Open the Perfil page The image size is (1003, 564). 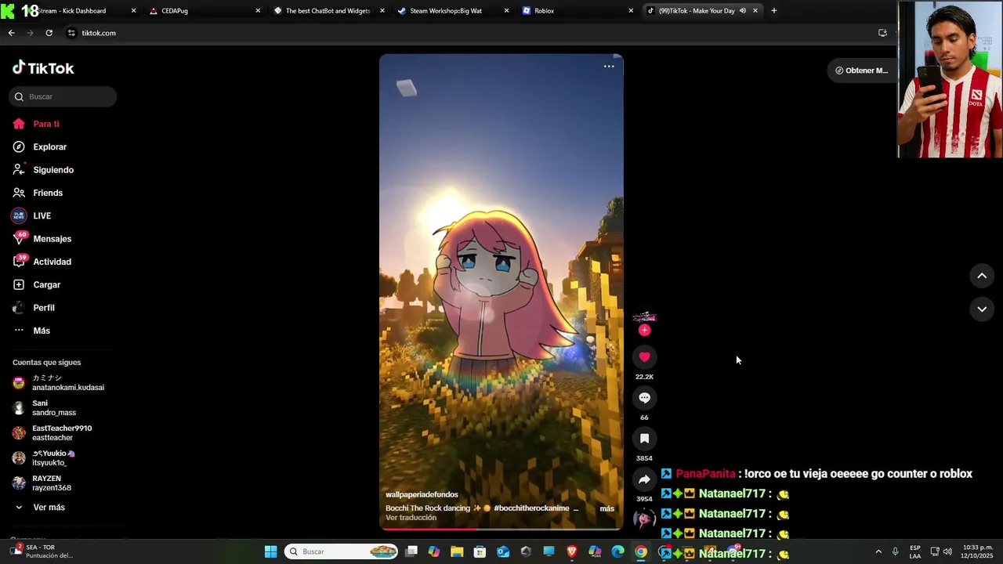(34, 308)
